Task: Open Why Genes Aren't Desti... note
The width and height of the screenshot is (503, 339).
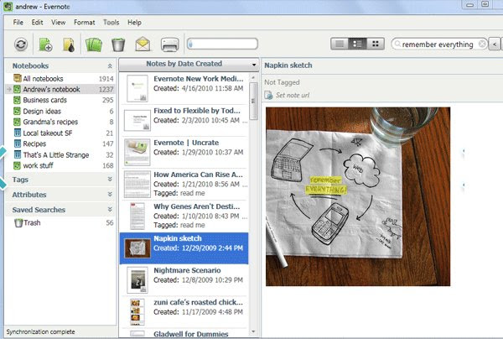Action: point(184,216)
